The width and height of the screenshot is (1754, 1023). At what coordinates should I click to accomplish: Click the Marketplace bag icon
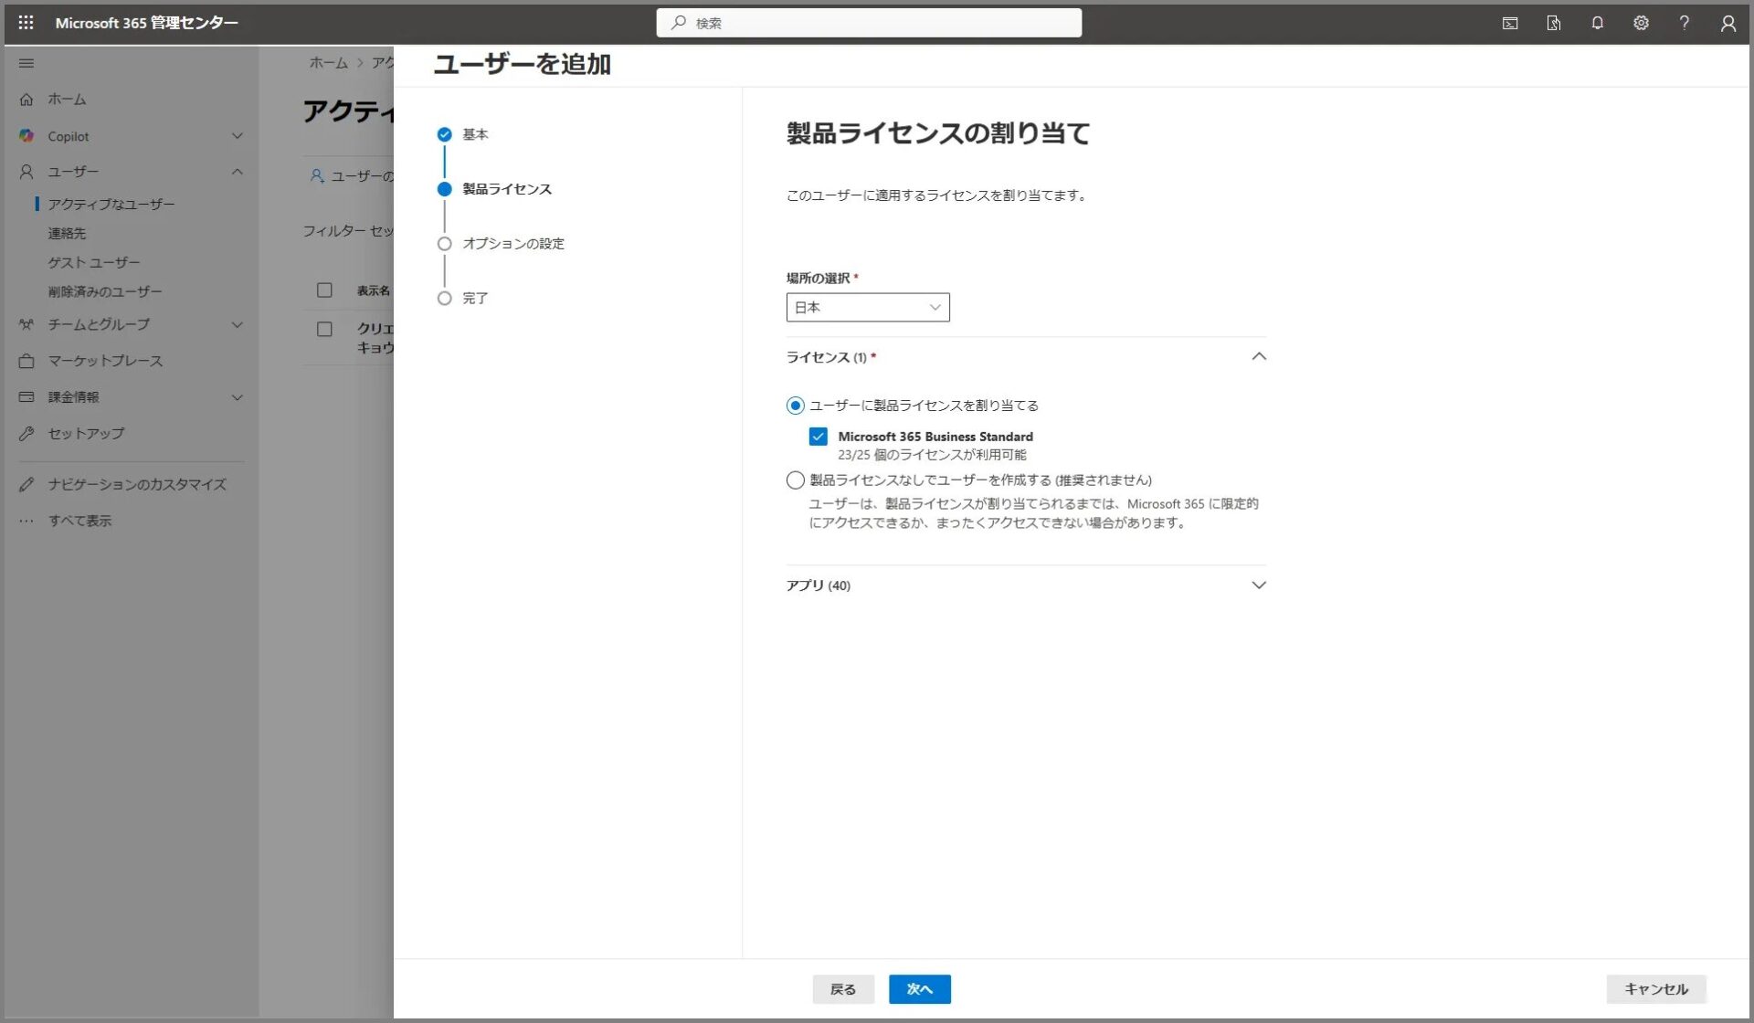(26, 361)
